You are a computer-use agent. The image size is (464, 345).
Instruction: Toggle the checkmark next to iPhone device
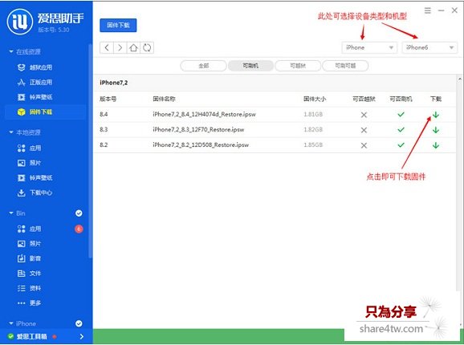coord(79,323)
